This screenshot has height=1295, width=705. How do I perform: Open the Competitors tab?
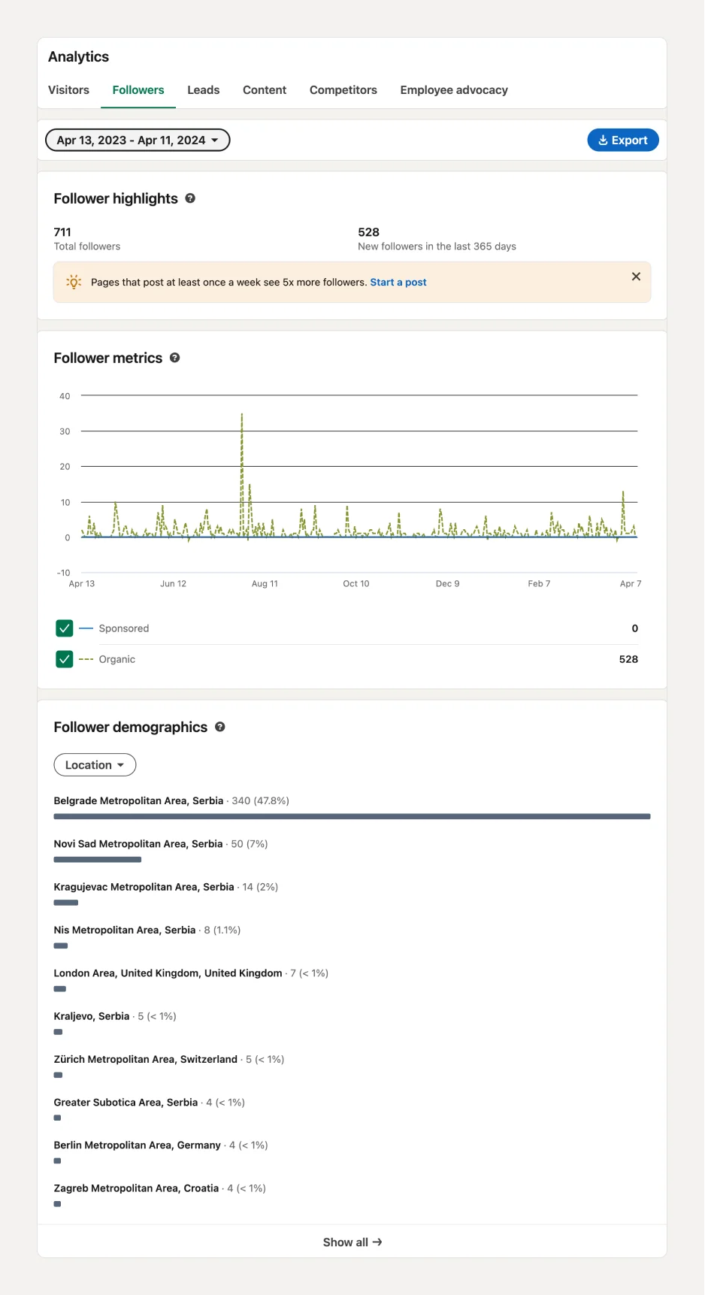343,90
